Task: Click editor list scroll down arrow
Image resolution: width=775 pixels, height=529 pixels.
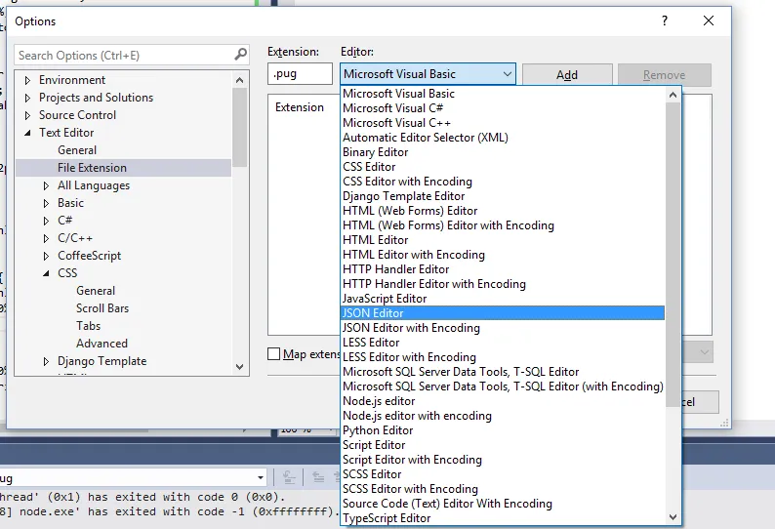Action: (673, 517)
